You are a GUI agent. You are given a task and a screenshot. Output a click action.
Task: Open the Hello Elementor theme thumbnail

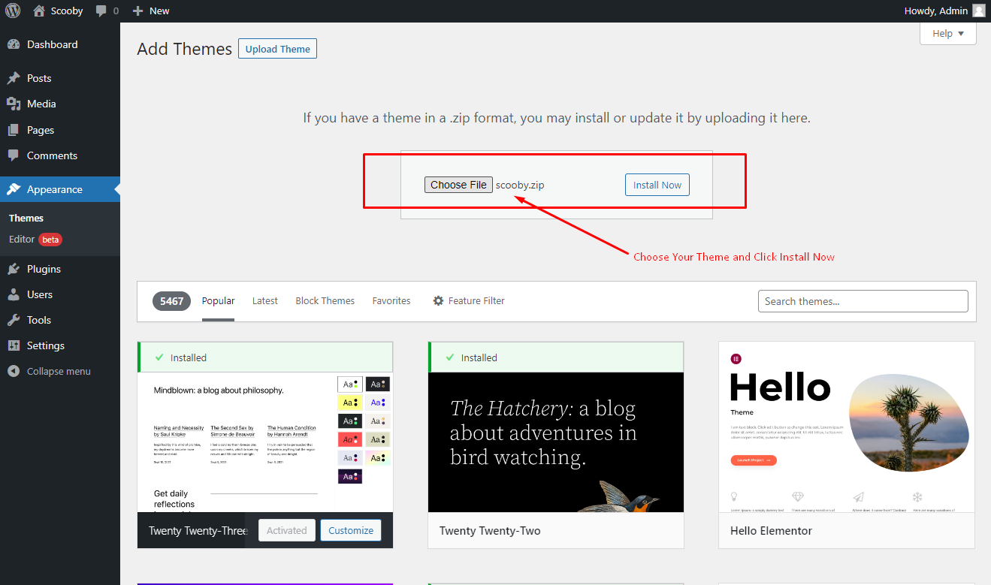click(x=847, y=427)
